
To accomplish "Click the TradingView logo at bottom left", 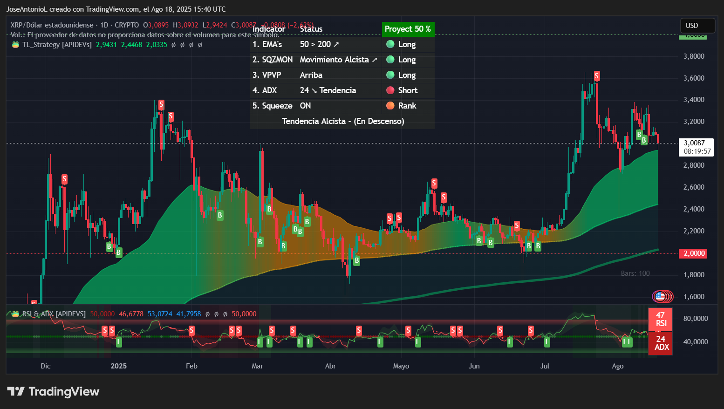I will (x=53, y=392).
